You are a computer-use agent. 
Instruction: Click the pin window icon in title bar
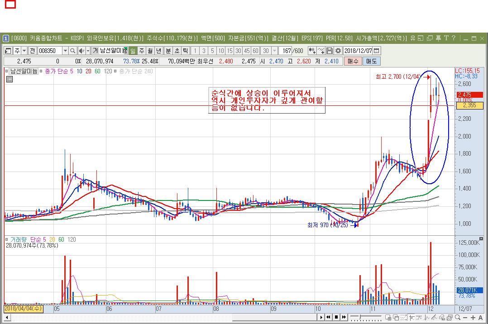pyautogui.click(x=438, y=38)
